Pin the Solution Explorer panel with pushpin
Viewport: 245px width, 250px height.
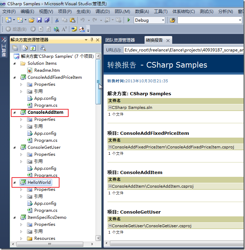pos(92,40)
